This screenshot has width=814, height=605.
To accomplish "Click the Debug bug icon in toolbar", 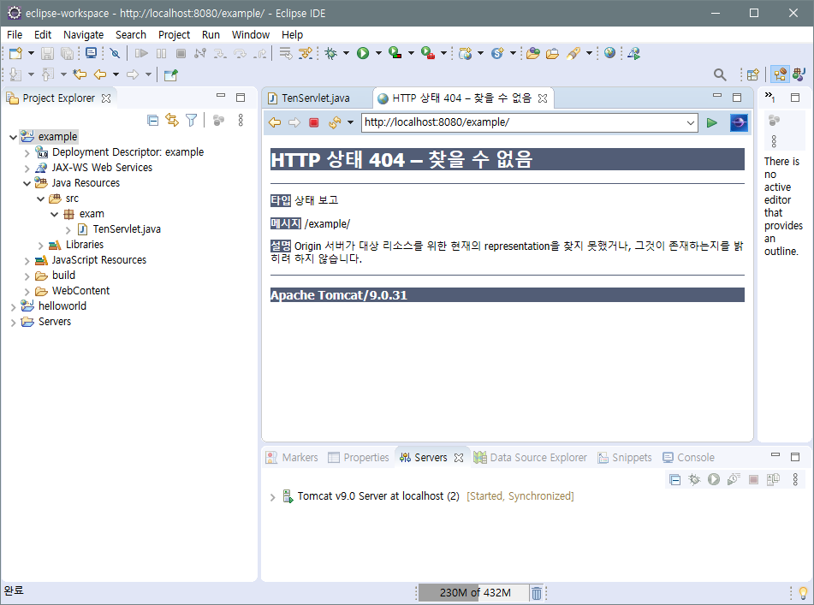I will tap(330, 53).
